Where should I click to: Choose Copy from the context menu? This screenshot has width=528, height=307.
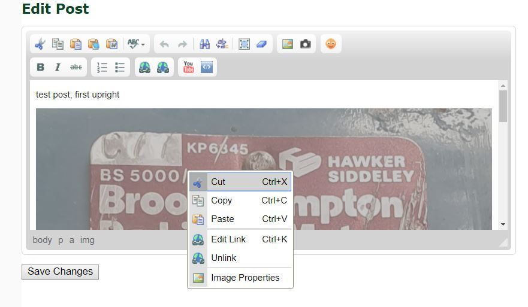tap(240, 200)
